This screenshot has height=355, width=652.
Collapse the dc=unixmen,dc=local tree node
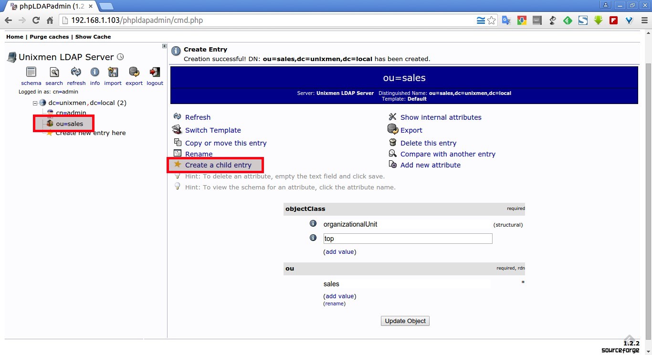click(35, 103)
